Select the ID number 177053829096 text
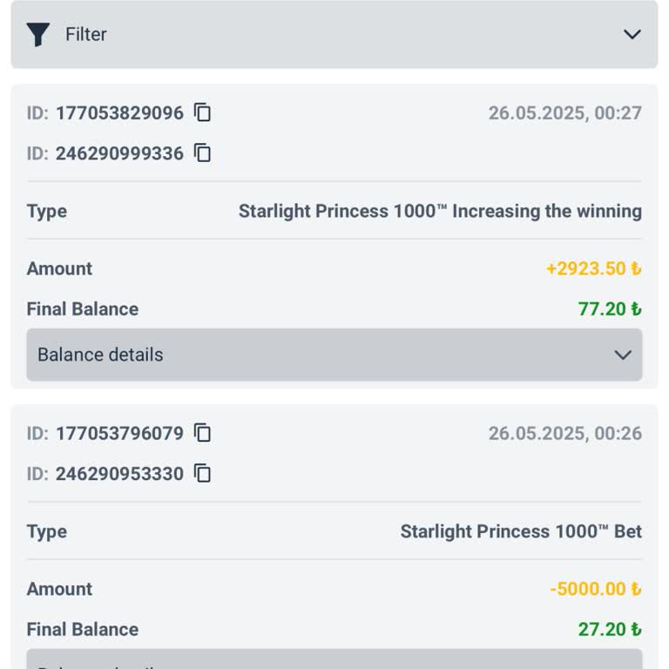 pos(119,113)
